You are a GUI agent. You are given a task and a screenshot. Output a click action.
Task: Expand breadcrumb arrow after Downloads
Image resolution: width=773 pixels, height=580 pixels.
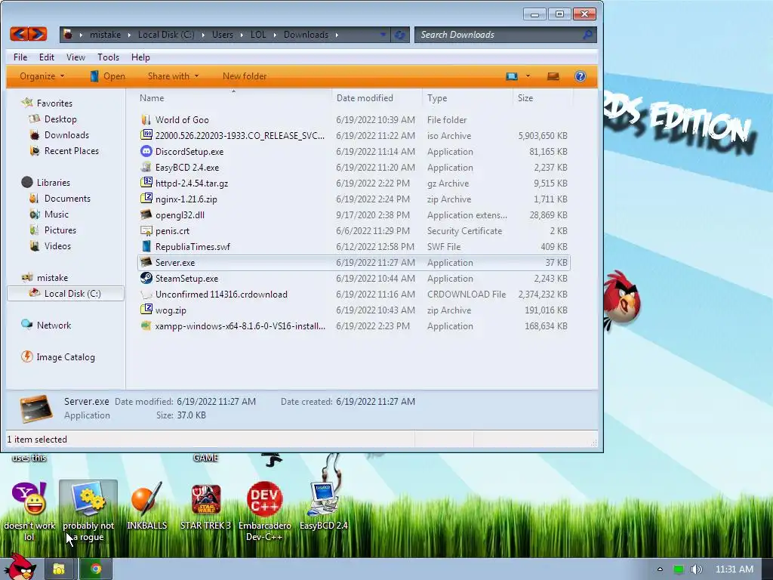[x=337, y=35]
